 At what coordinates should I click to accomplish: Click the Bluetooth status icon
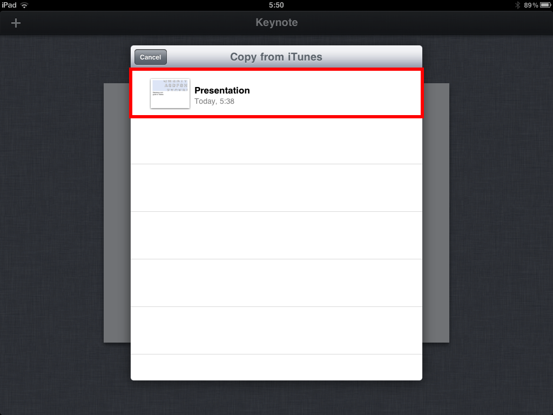(517, 5)
